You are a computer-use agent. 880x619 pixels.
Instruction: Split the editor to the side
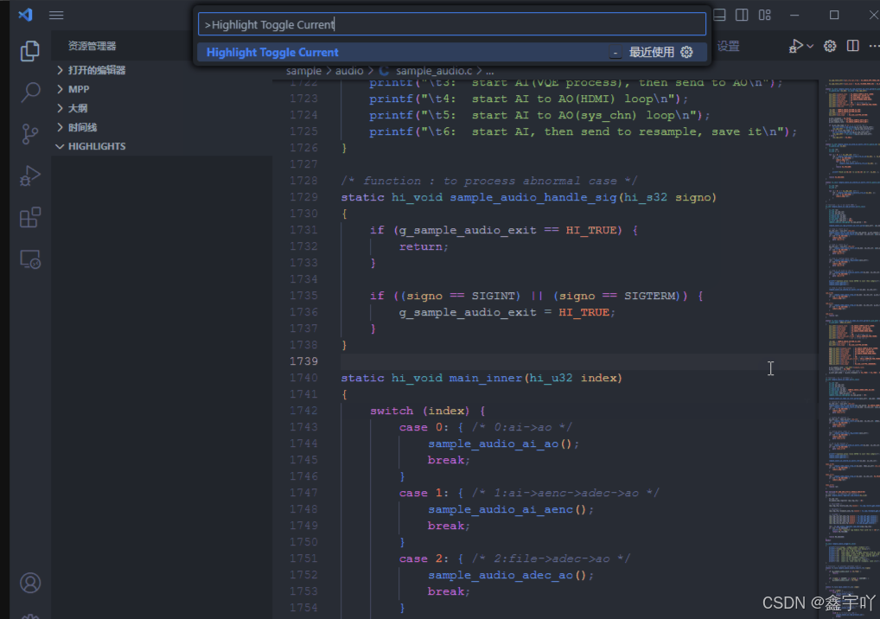click(852, 46)
